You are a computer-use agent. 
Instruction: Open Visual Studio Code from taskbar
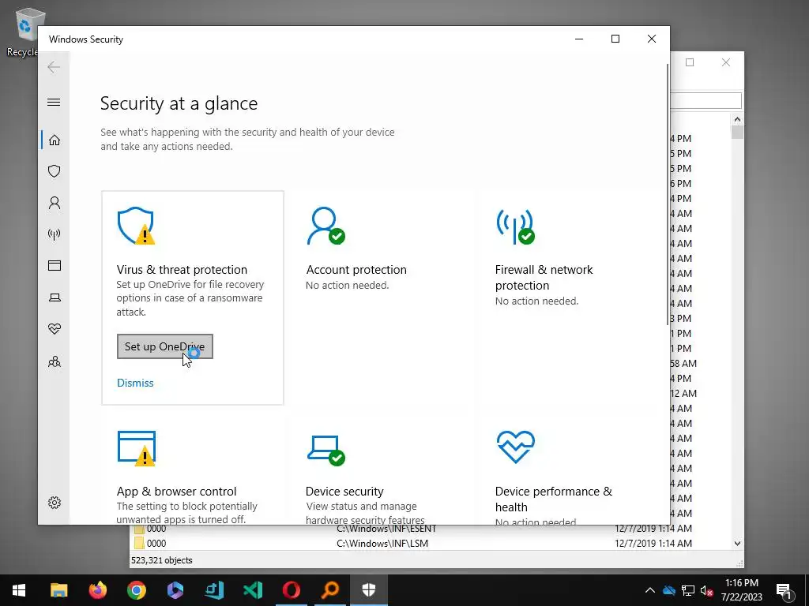point(253,590)
